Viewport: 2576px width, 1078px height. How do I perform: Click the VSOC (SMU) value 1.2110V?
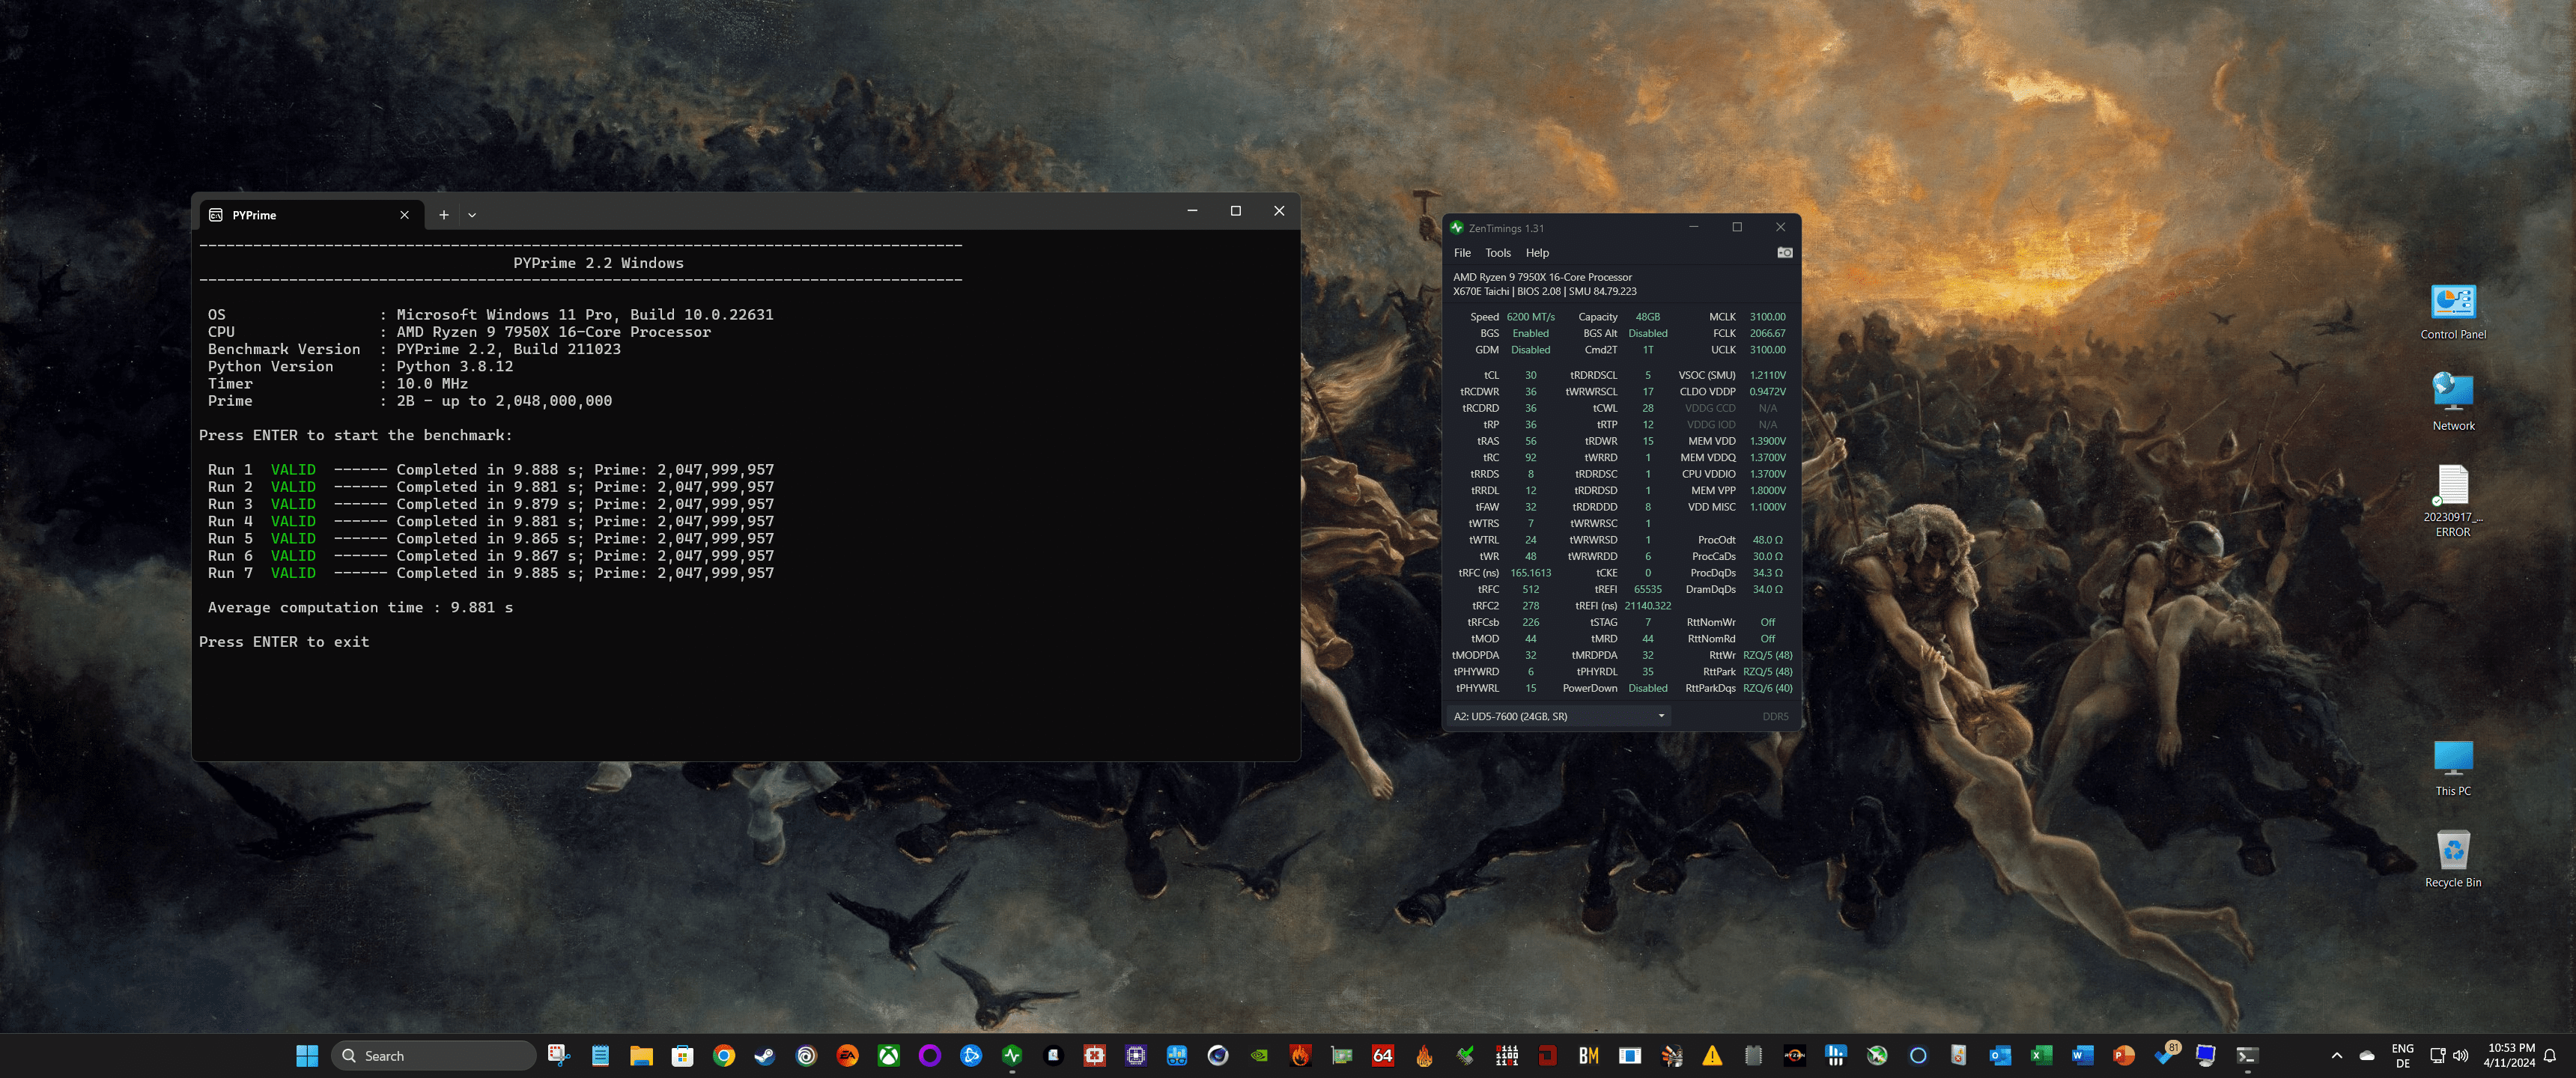pyautogui.click(x=1767, y=375)
